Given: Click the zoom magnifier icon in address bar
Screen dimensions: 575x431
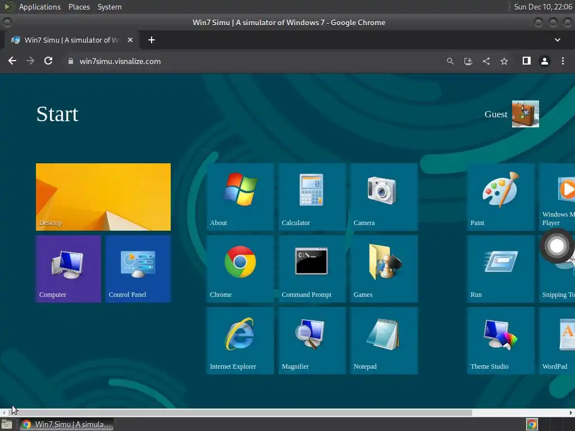Looking at the screenshot, I should click(450, 61).
